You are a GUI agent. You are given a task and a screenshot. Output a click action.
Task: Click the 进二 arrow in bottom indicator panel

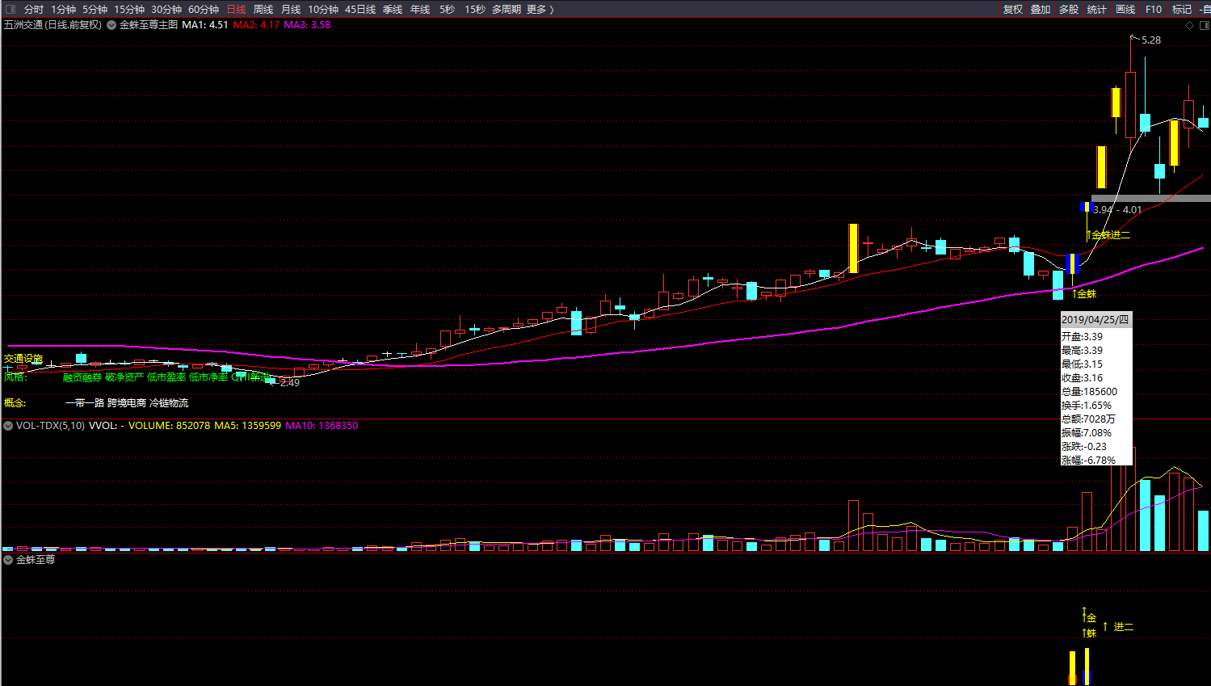tap(1119, 627)
